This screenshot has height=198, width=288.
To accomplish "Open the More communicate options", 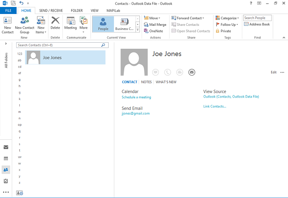I will [x=84, y=25].
